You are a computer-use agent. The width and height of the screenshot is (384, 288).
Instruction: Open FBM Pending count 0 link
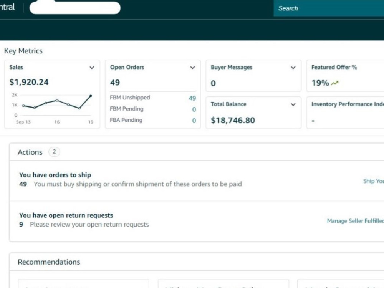coord(194,109)
